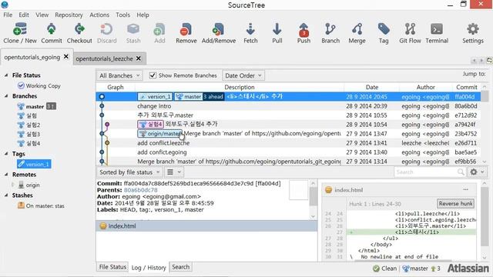
Task: Open the Date Order dropdown
Action: tap(243, 75)
